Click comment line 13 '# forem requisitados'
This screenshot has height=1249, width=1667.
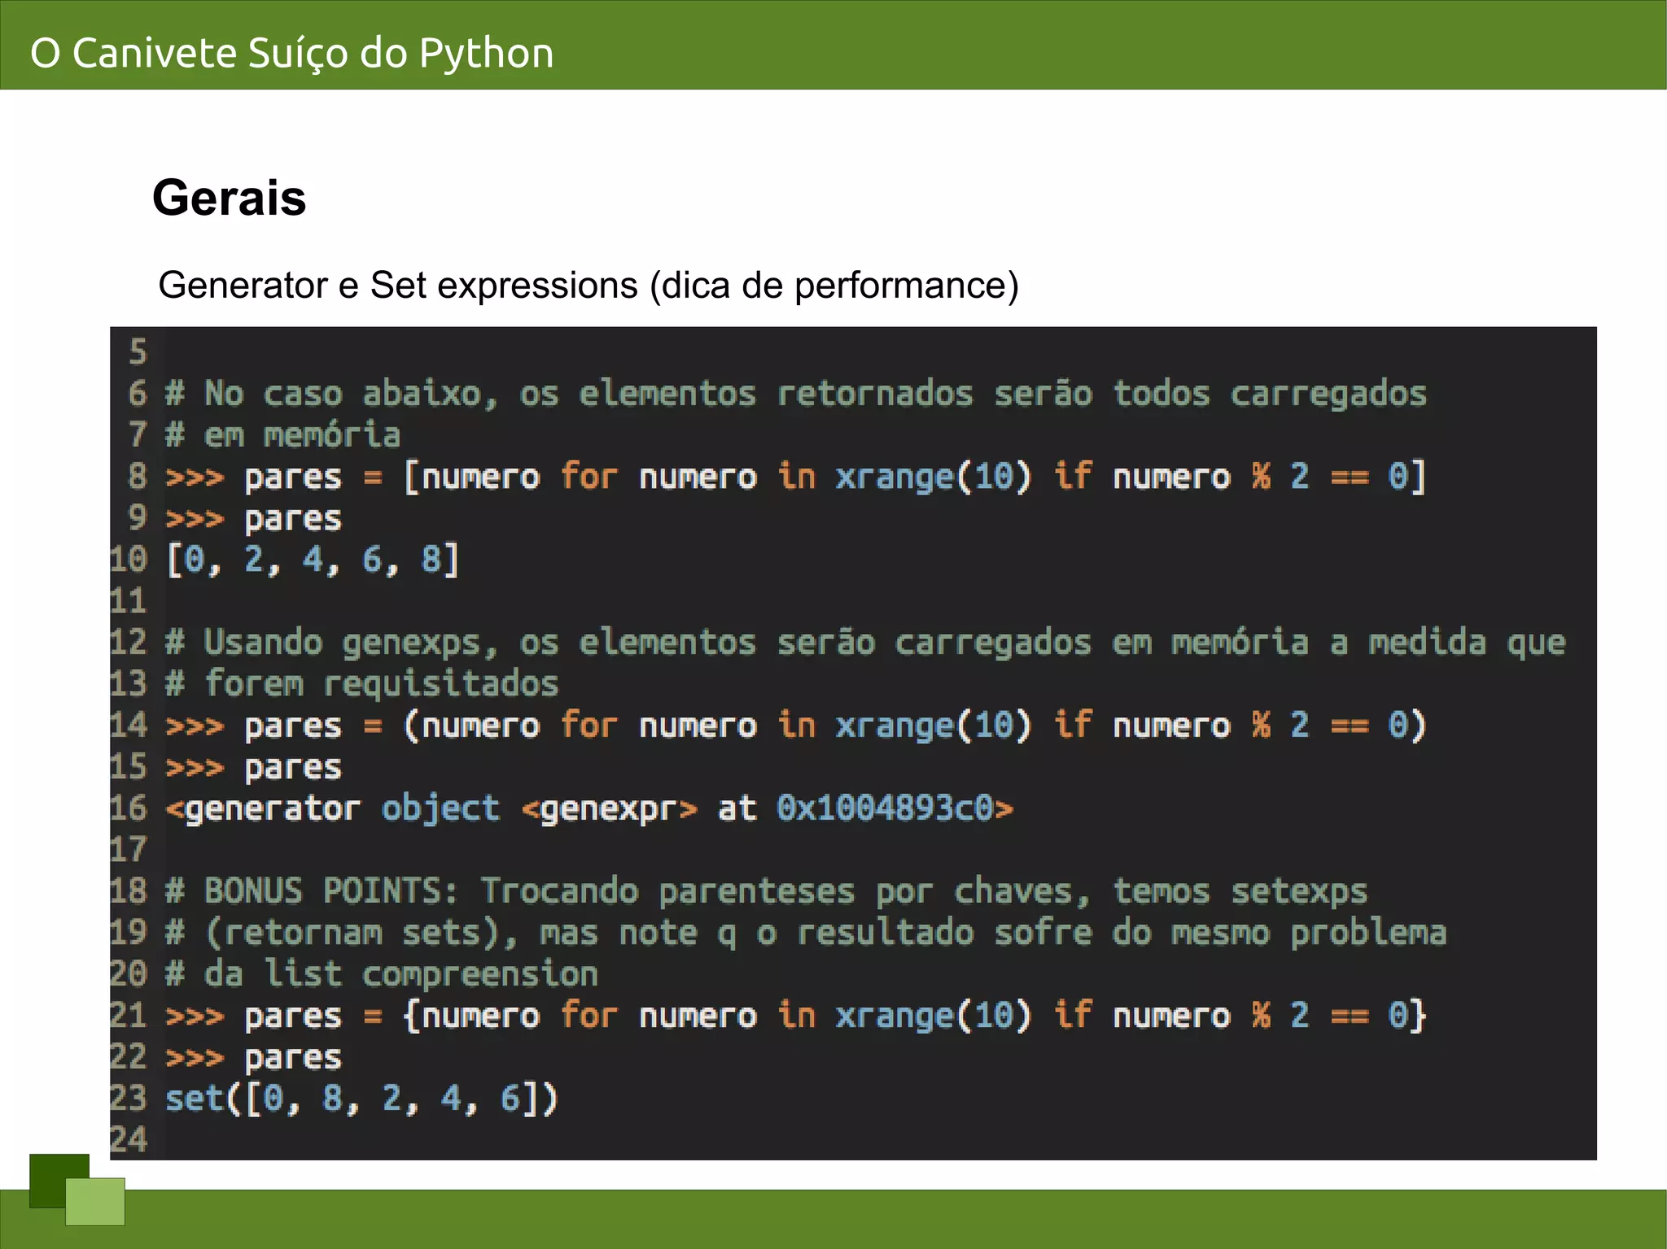tap(362, 684)
